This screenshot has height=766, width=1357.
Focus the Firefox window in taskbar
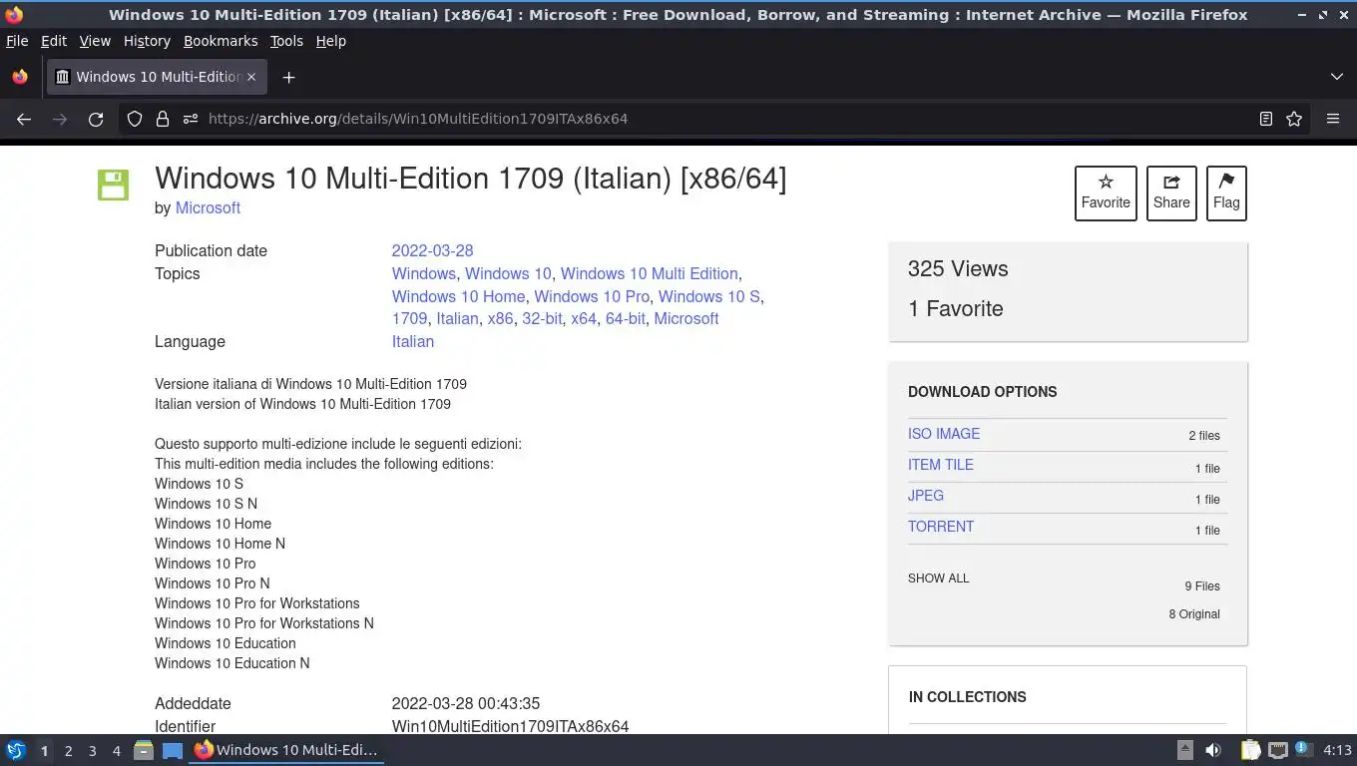(x=286, y=750)
